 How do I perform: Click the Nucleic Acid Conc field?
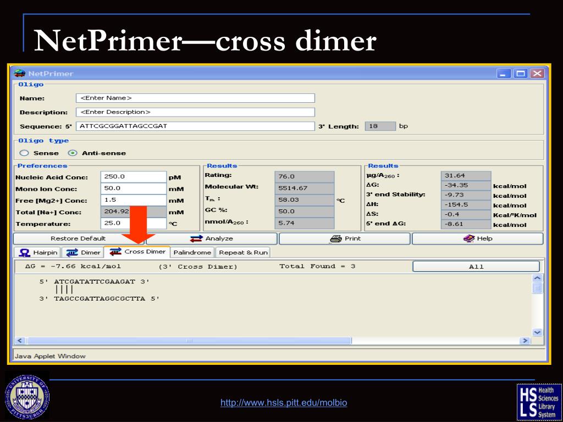(x=134, y=176)
